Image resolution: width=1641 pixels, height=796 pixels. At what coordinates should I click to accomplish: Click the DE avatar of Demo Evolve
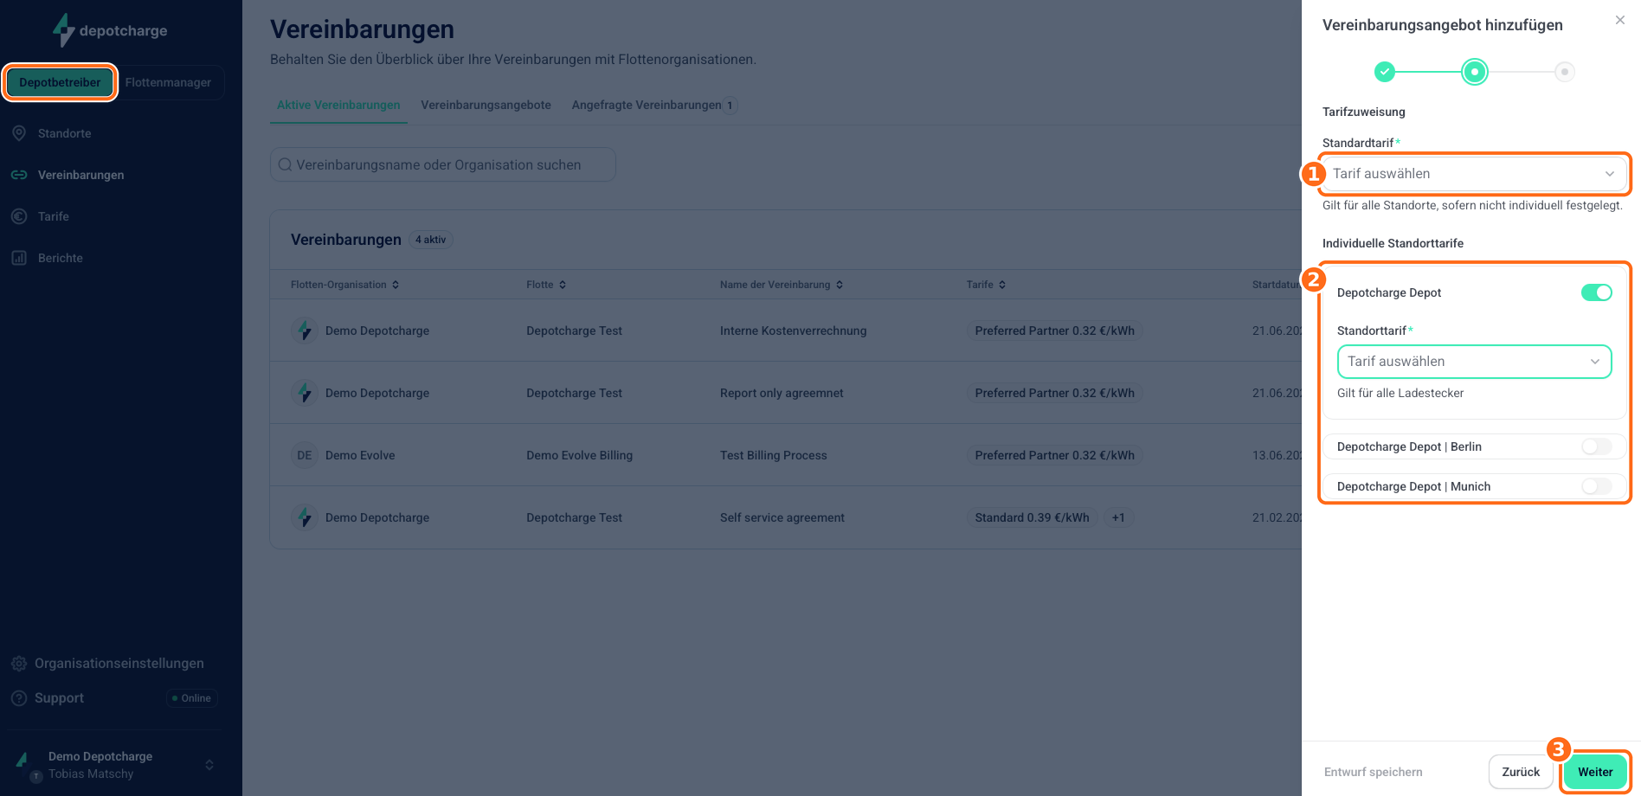tap(305, 455)
